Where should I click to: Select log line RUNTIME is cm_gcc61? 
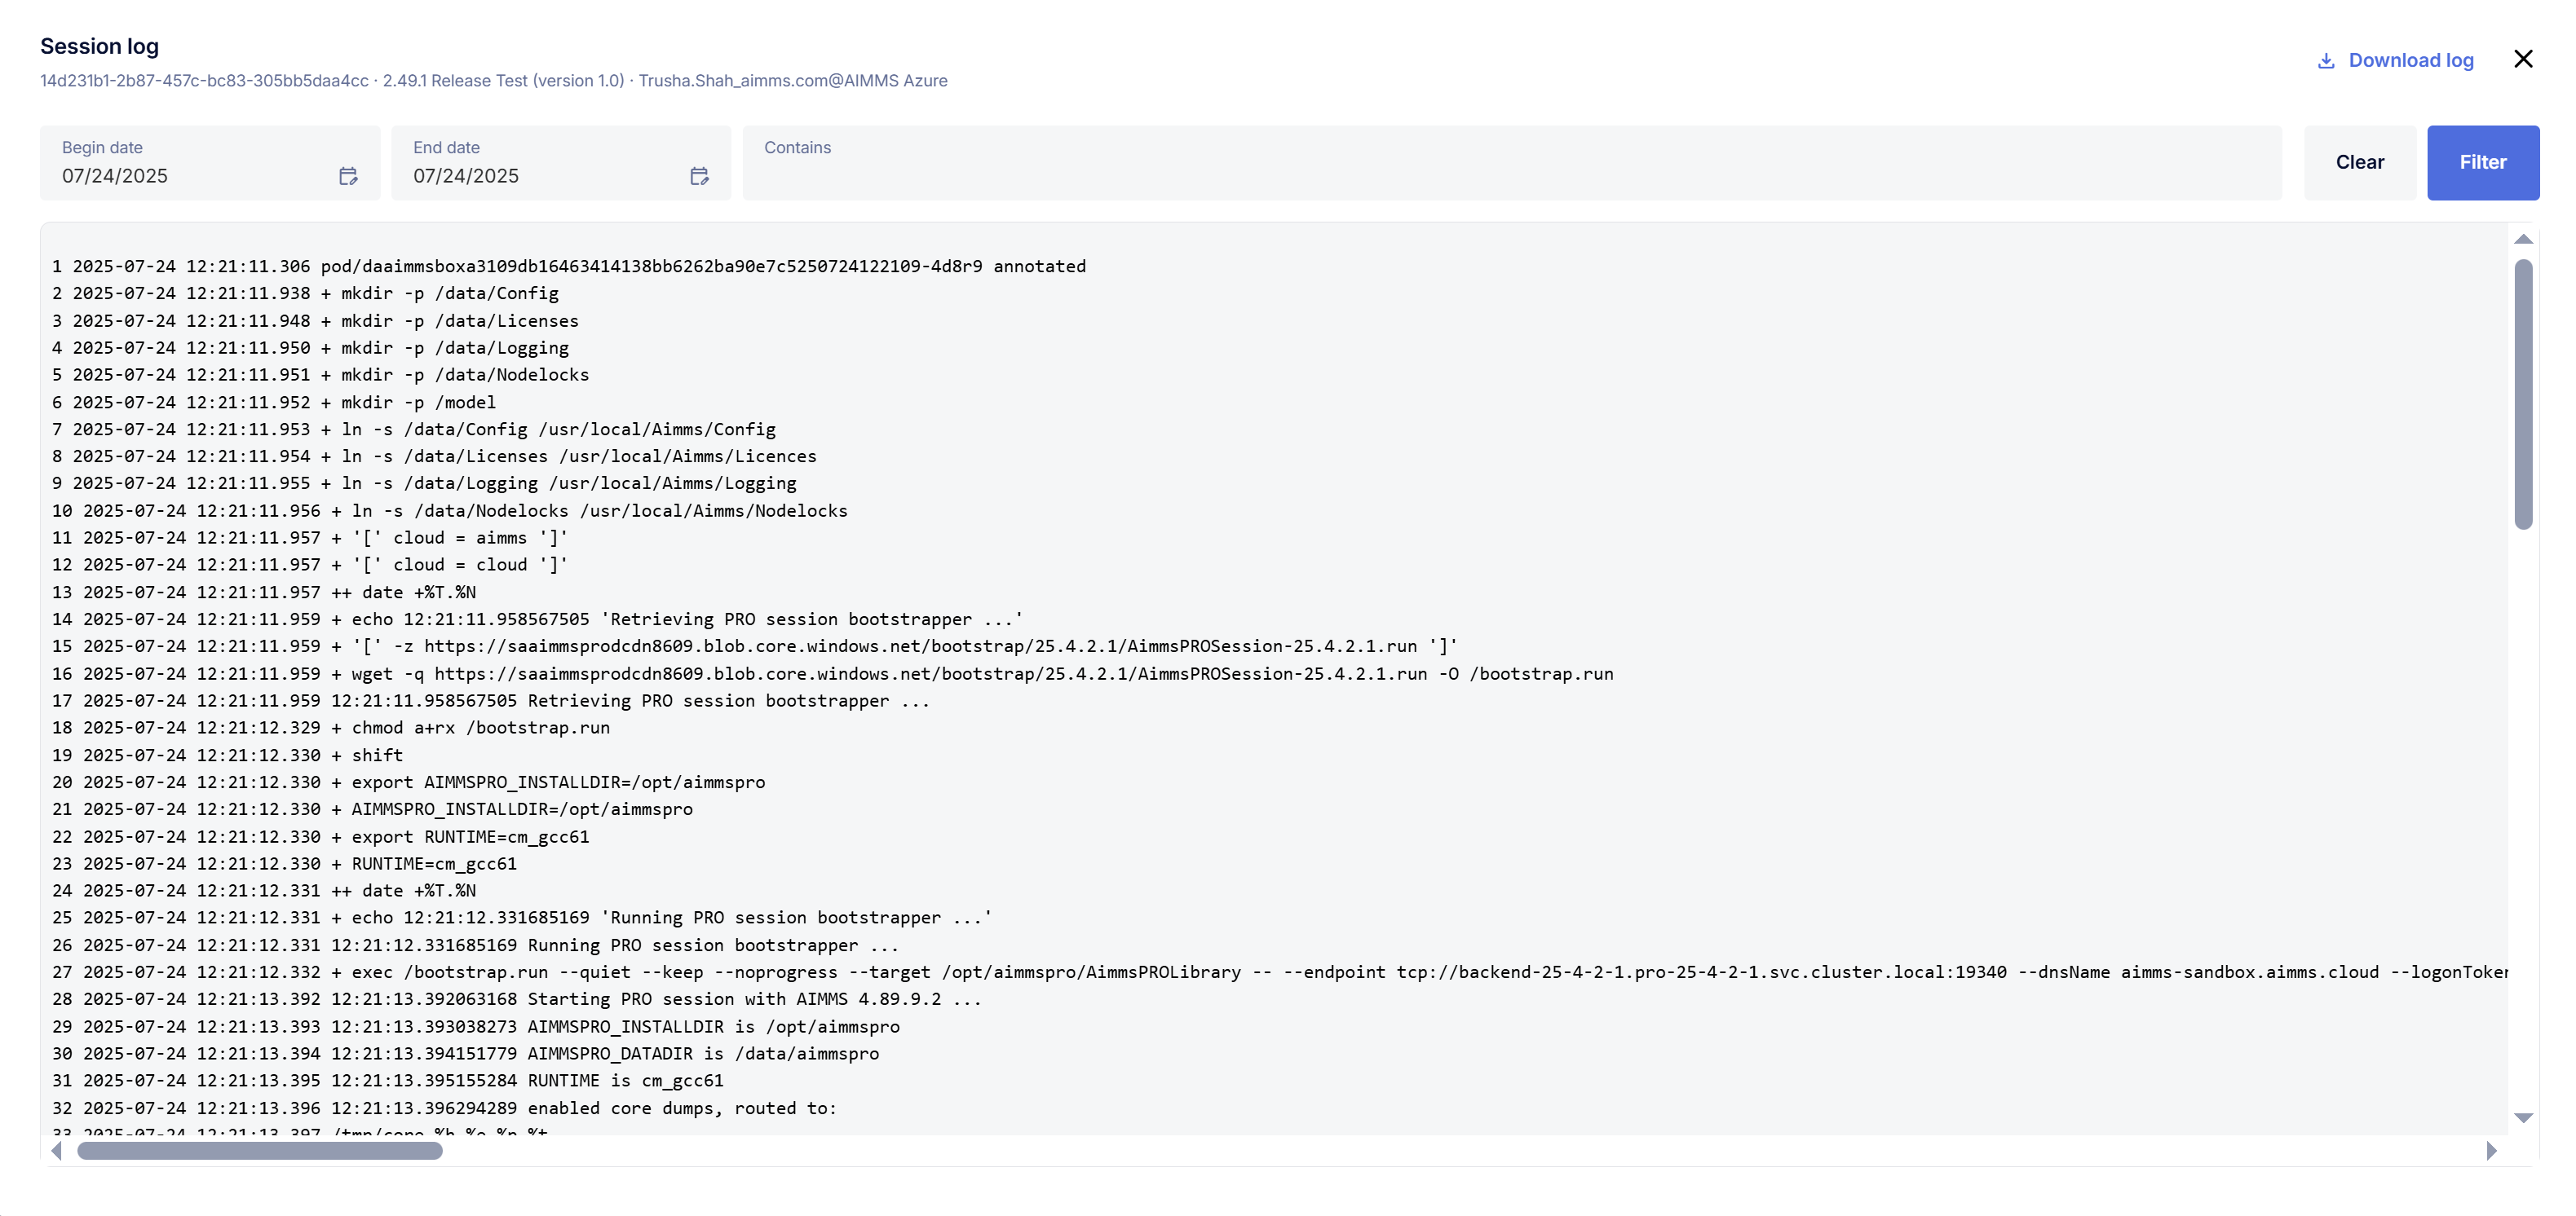pos(387,1081)
